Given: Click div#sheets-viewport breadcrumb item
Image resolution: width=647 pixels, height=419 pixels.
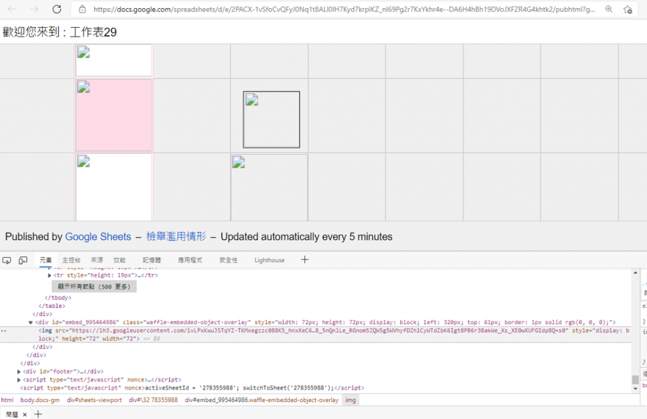Looking at the screenshot, I should pyautogui.click(x=95, y=400).
